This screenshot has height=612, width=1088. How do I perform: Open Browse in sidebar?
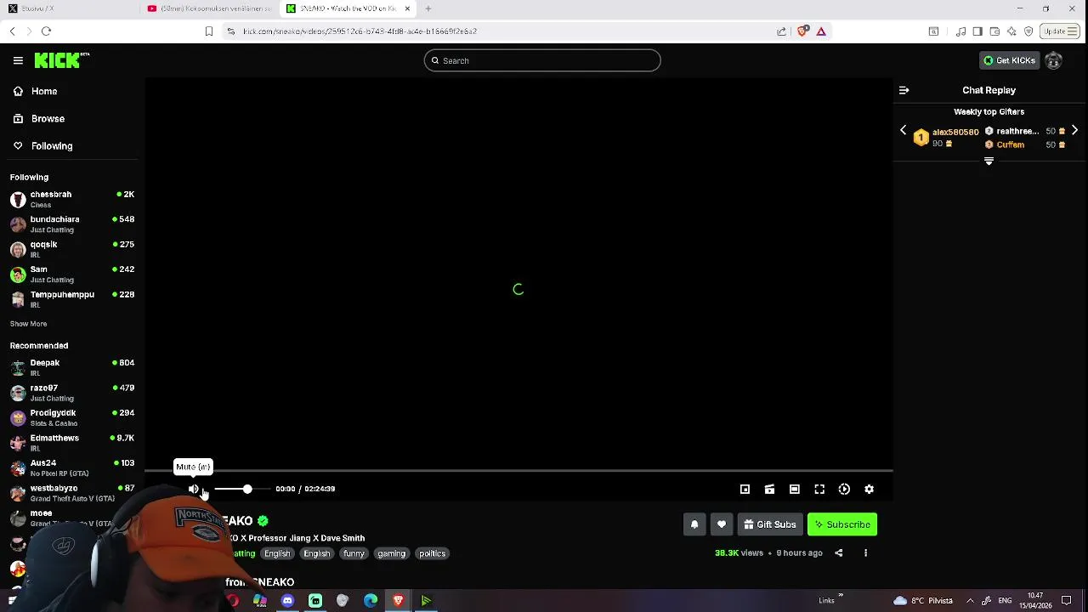48,118
